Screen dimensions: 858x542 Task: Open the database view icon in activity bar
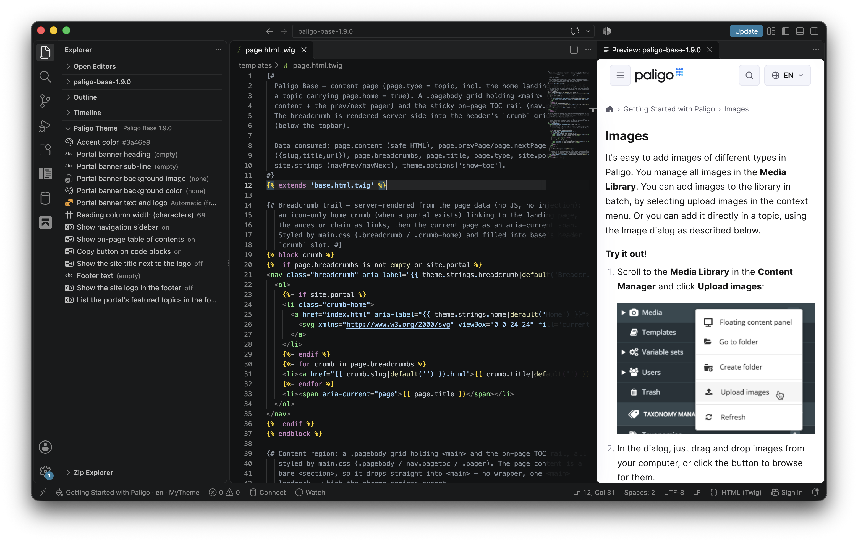tap(45, 198)
